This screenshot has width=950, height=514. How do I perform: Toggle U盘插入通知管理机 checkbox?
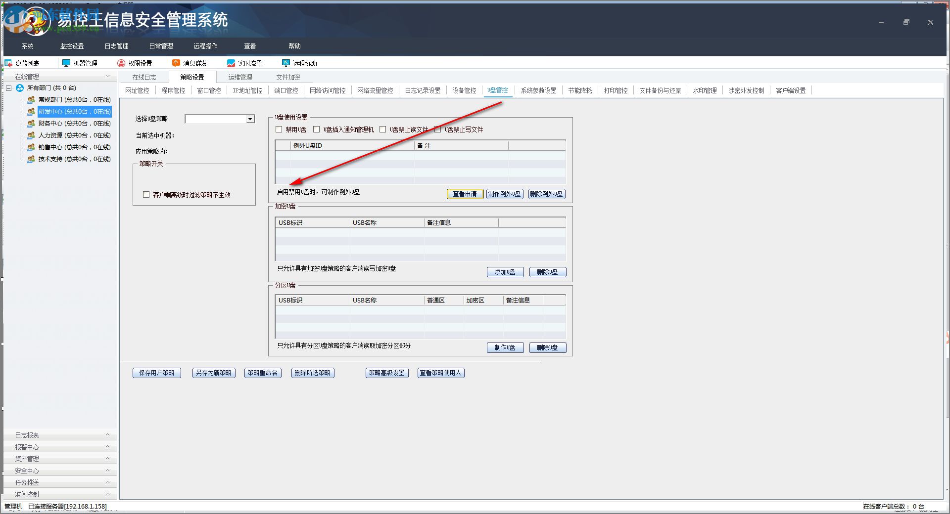tap(317, 129)
